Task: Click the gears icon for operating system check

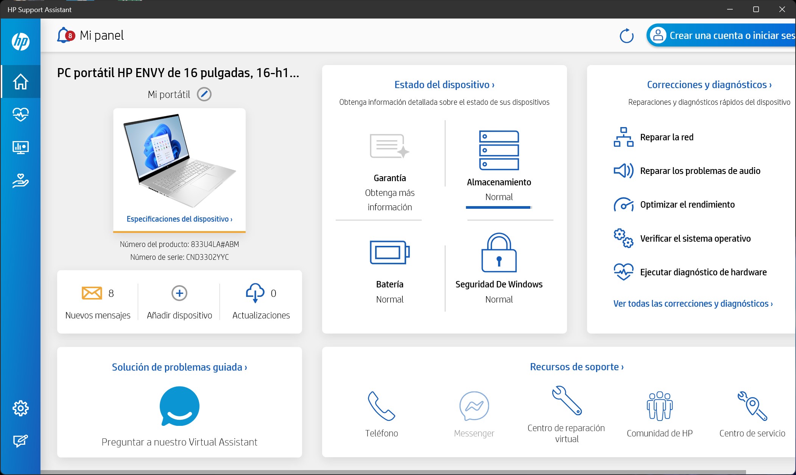Action: pos(623,238)
